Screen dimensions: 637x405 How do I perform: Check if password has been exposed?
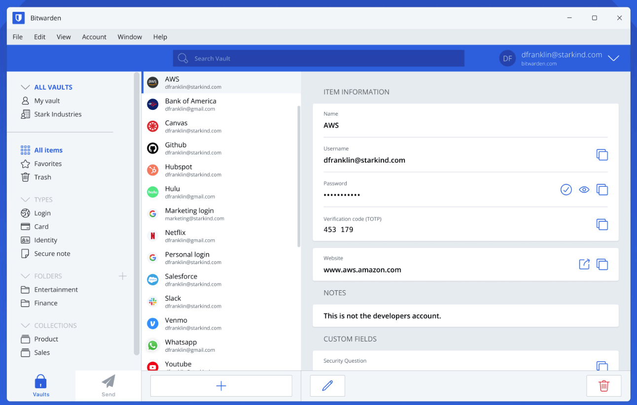point(566,190)
